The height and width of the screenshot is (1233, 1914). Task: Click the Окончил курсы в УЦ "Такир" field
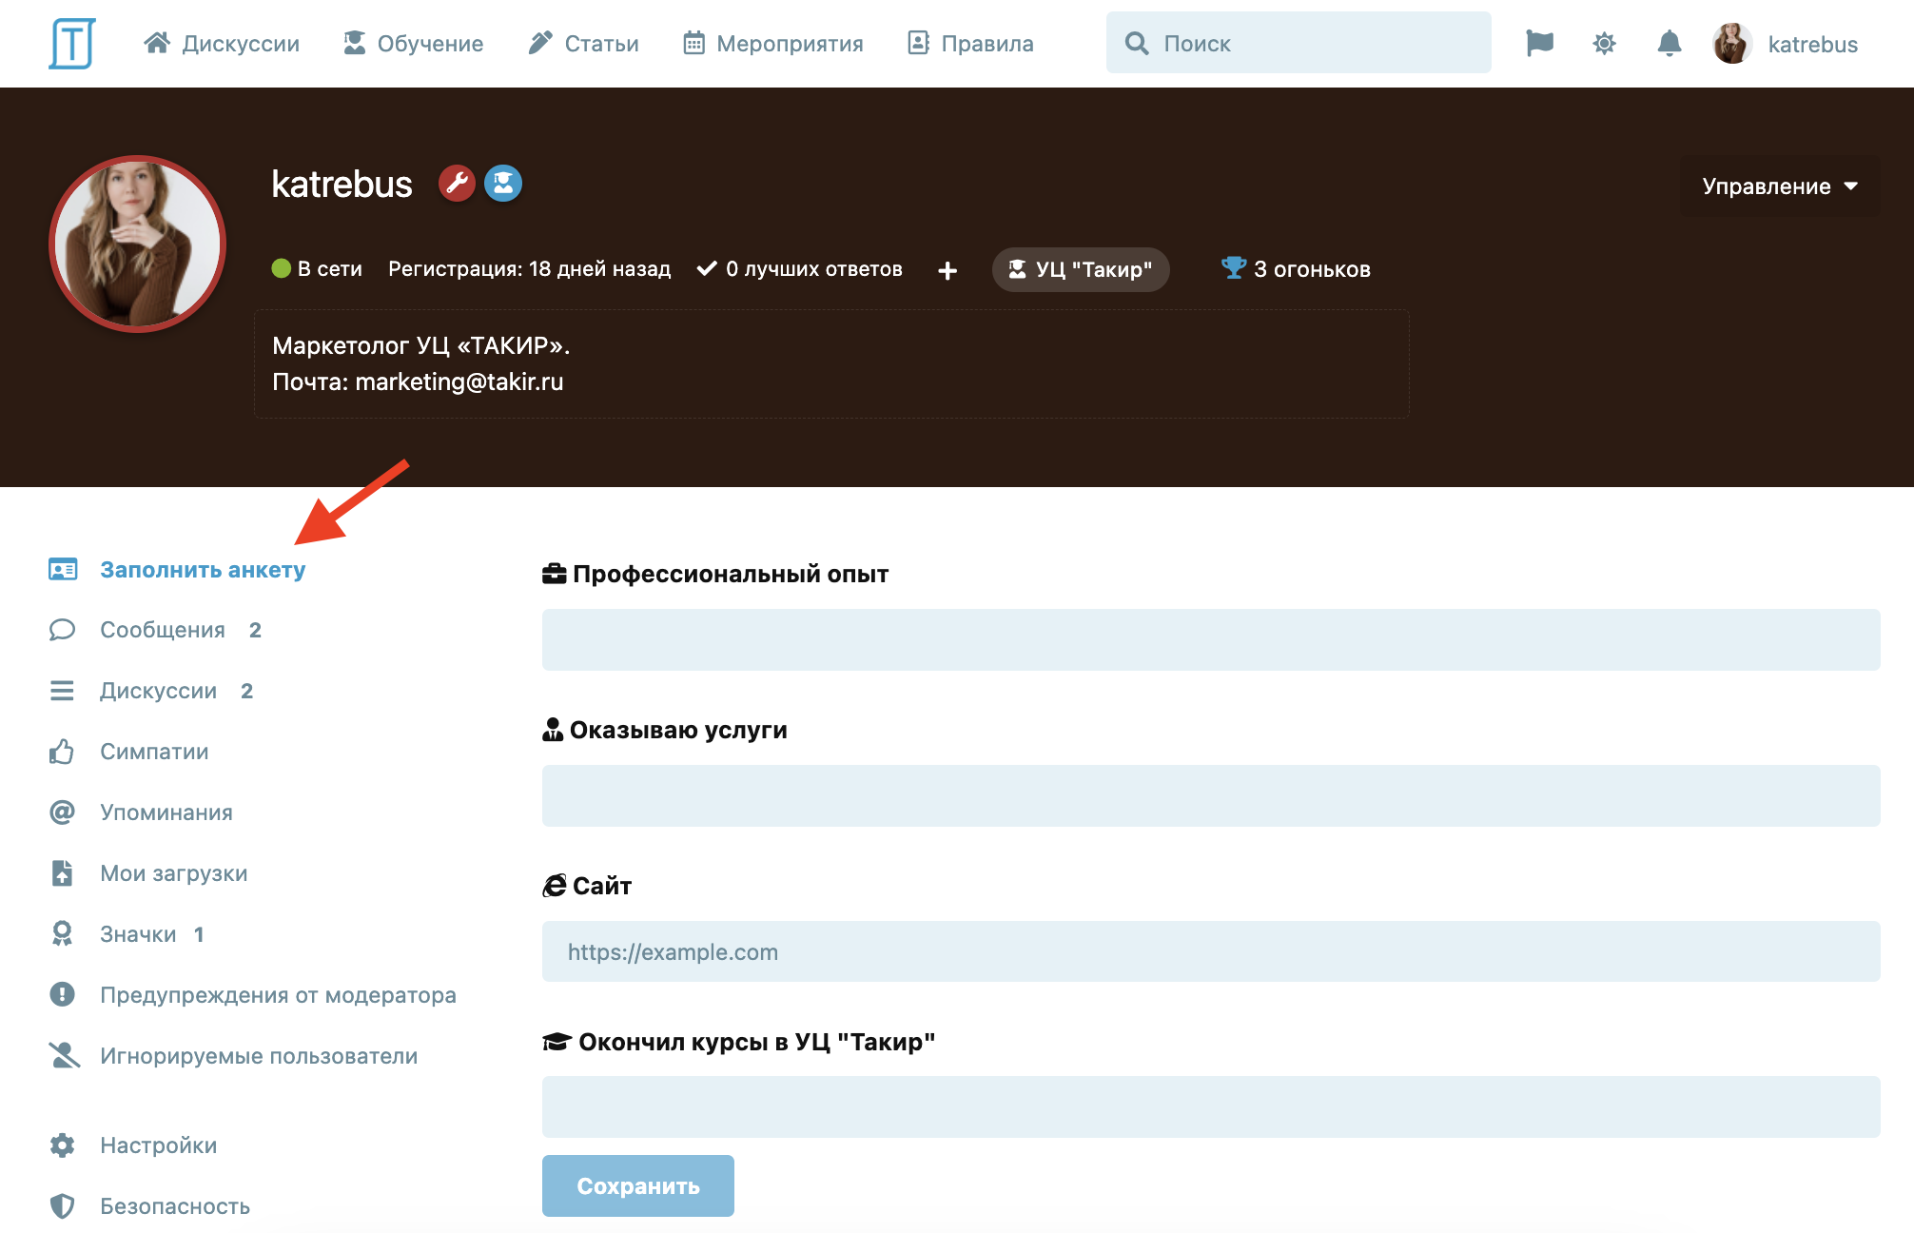(1211, 1107)
